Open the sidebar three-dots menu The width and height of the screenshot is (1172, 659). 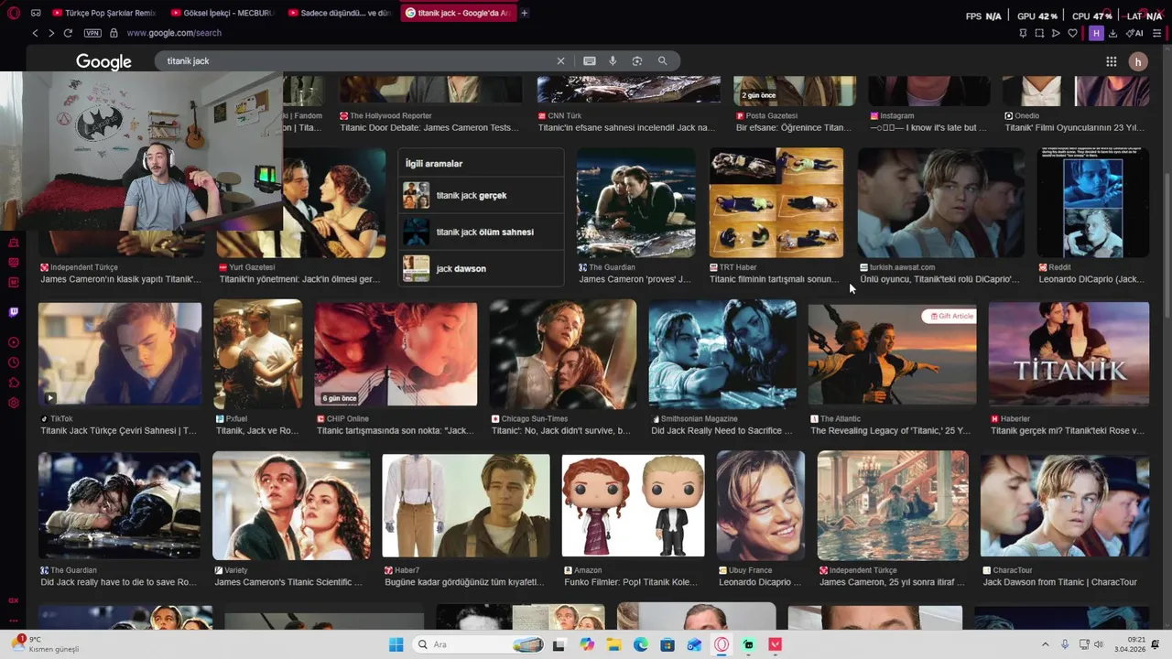[x=13, y=621]
